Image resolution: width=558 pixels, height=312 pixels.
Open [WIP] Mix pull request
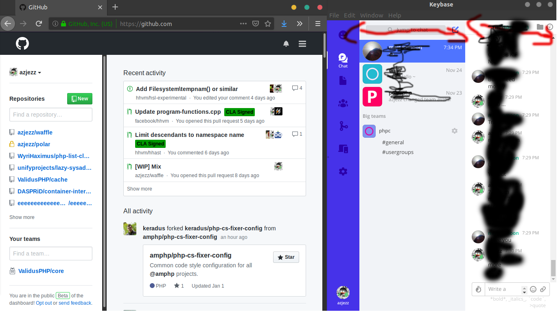tap(148, 167)
